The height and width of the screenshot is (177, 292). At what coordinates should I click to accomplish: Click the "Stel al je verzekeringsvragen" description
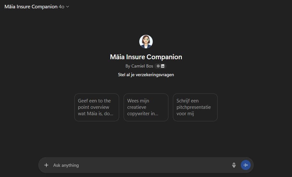146,75
